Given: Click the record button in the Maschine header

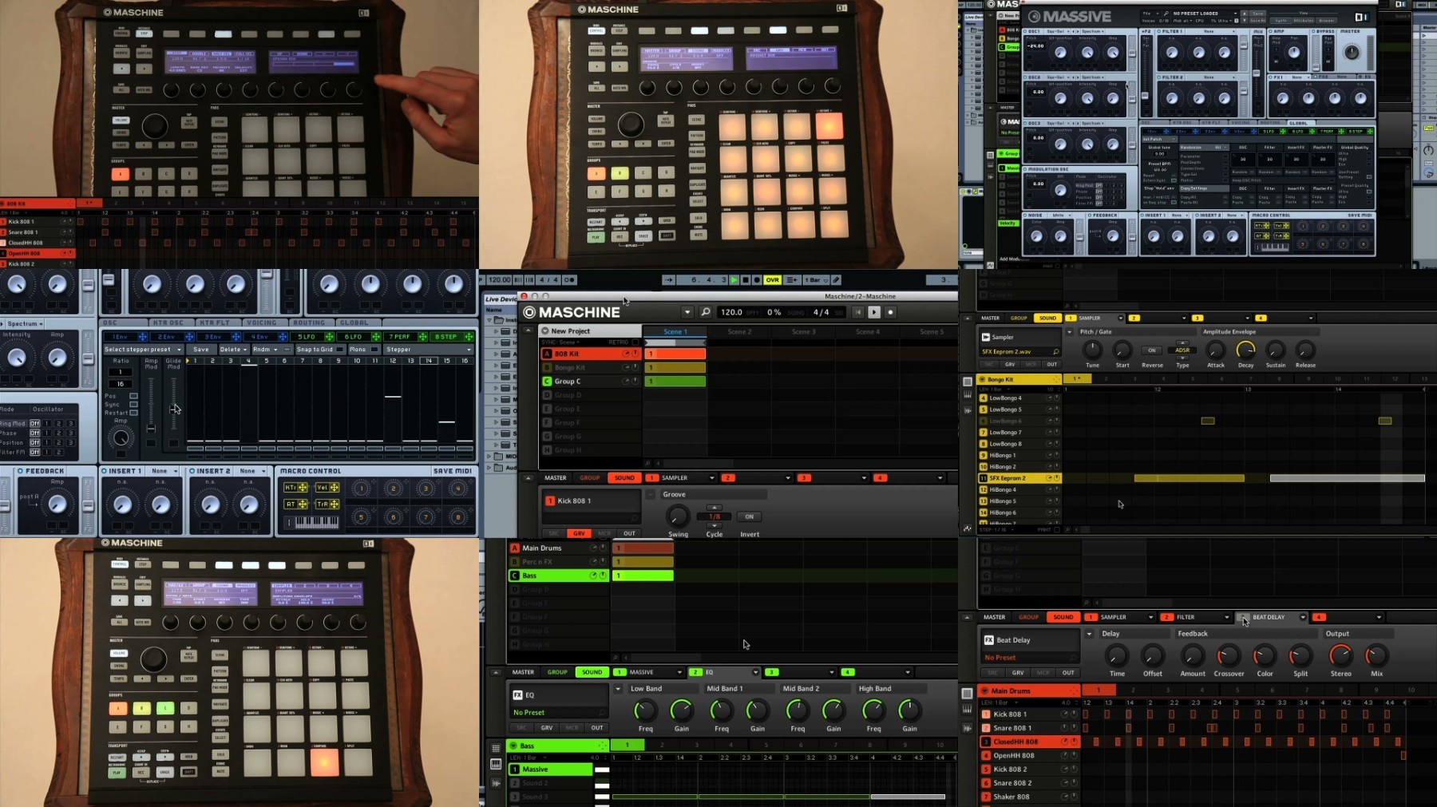Looking at the screenshot, I should pyautogui.click(x=890, y=312).
